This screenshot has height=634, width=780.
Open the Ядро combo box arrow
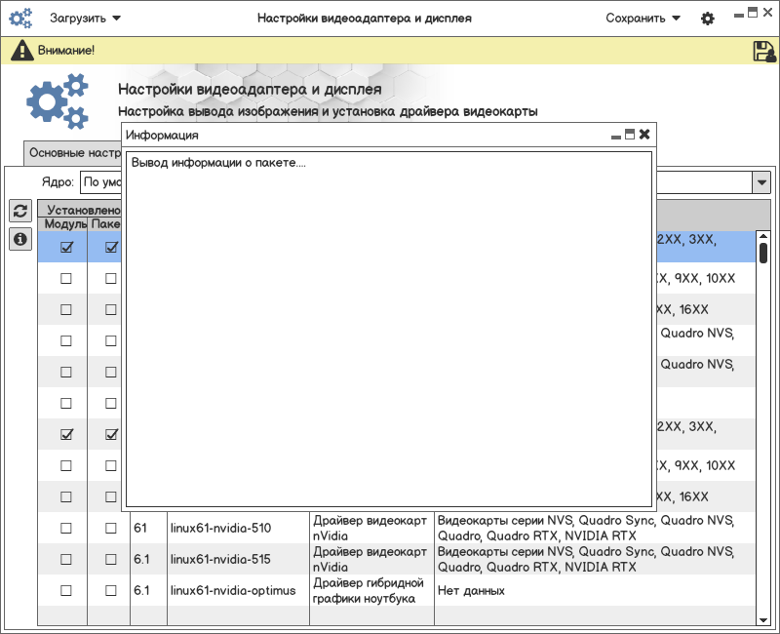click(760, 182)
